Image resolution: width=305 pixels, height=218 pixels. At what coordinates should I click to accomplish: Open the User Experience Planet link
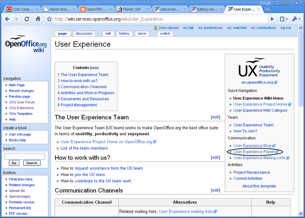[x=256, y=152]
